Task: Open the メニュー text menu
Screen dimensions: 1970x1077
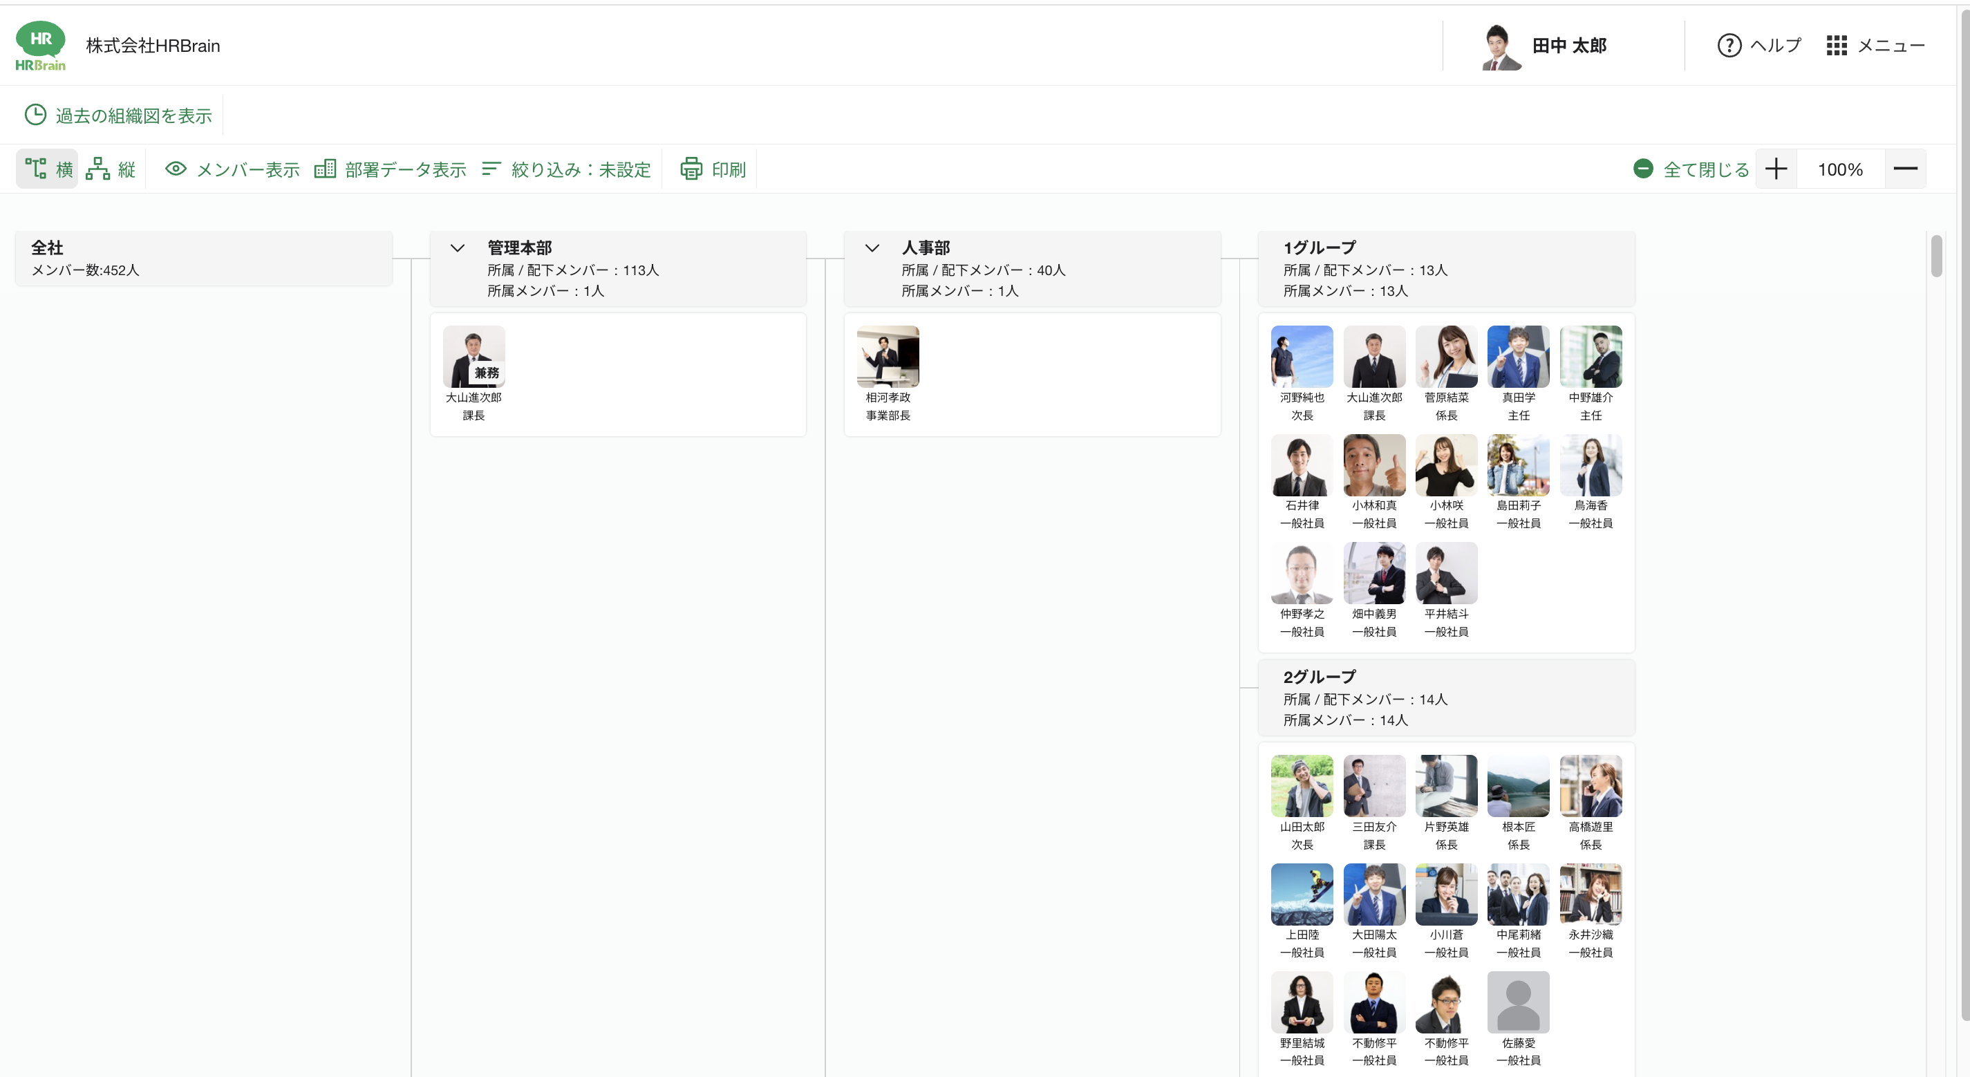Action: (1891, 46)
